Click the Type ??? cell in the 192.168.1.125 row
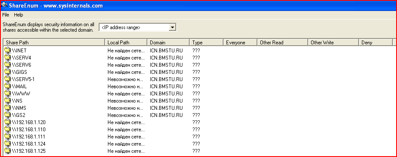This screenshot has width=397, height=157. point(196,151)
